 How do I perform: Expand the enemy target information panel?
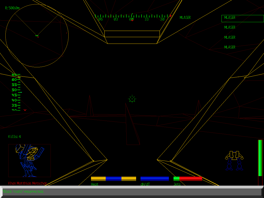coord(30,160)
